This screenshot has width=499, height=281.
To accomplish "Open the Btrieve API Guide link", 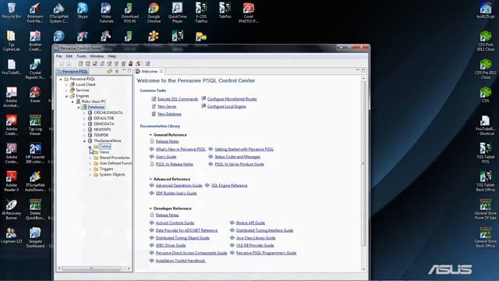I will (250, 223).
